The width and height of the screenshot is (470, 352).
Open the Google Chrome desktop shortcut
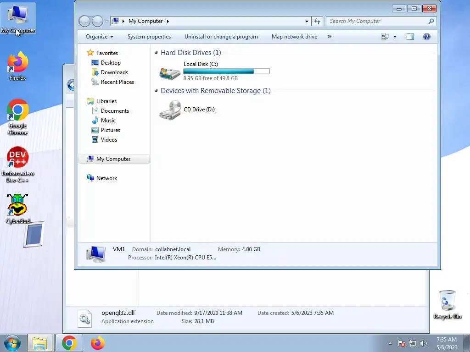click(x=18, y=117)
